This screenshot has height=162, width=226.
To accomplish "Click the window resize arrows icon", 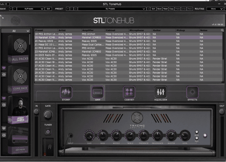I will click(x=2, y=17).
